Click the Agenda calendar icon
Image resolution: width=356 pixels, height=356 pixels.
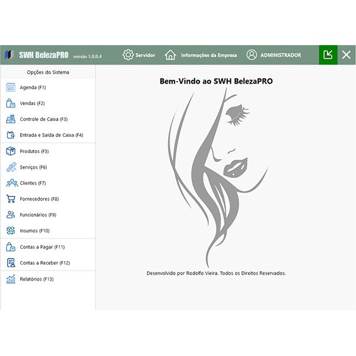11,87
